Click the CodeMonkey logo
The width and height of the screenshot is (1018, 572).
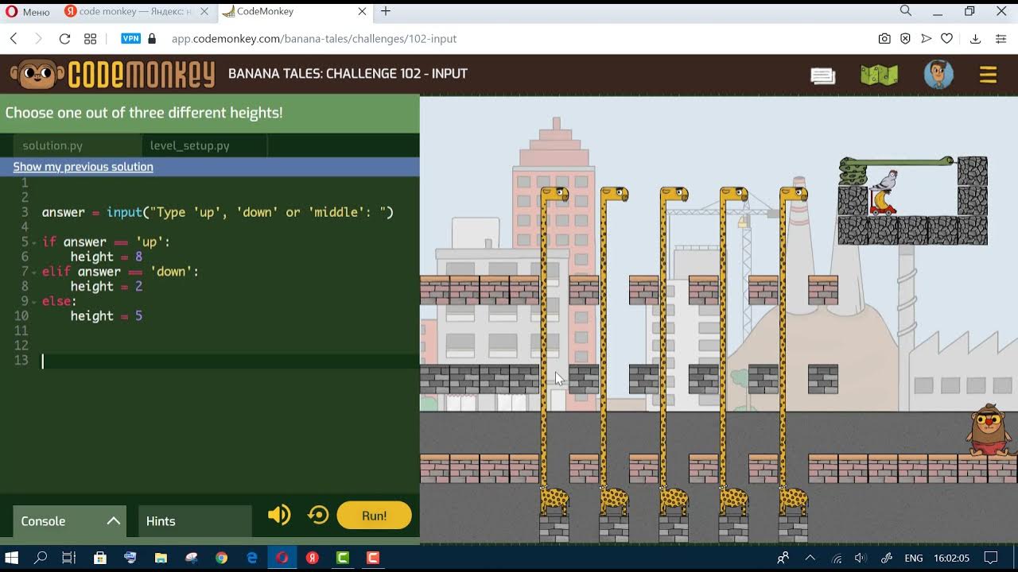[x=112, y=74]
